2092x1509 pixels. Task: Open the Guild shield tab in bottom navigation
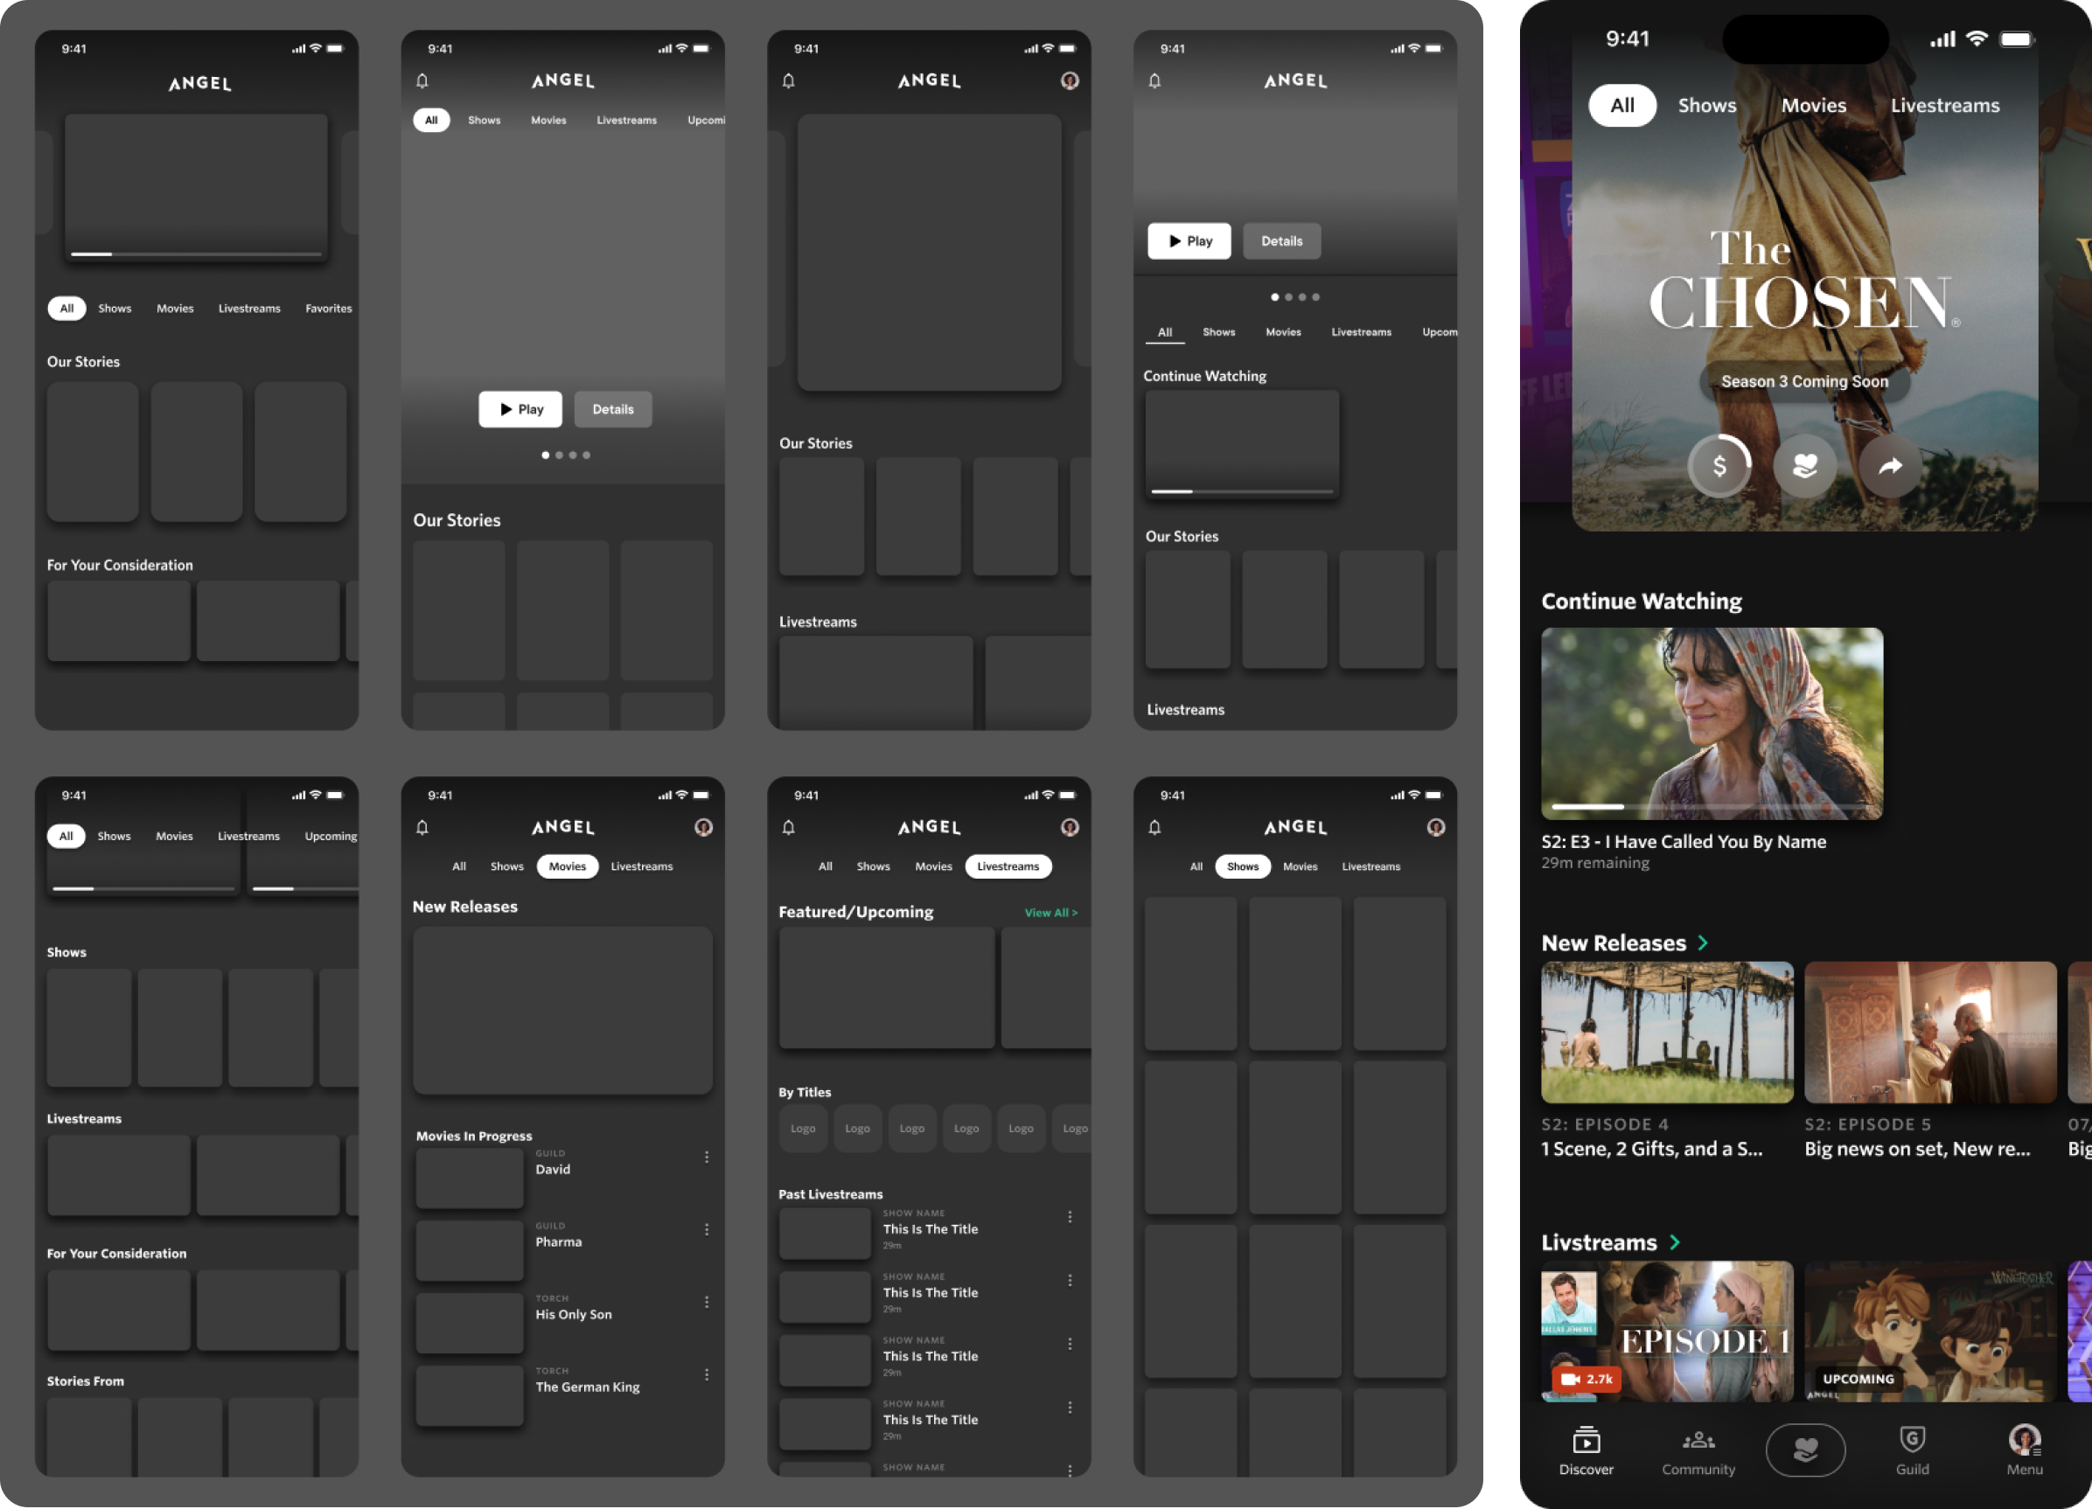click(1912, 1452)
